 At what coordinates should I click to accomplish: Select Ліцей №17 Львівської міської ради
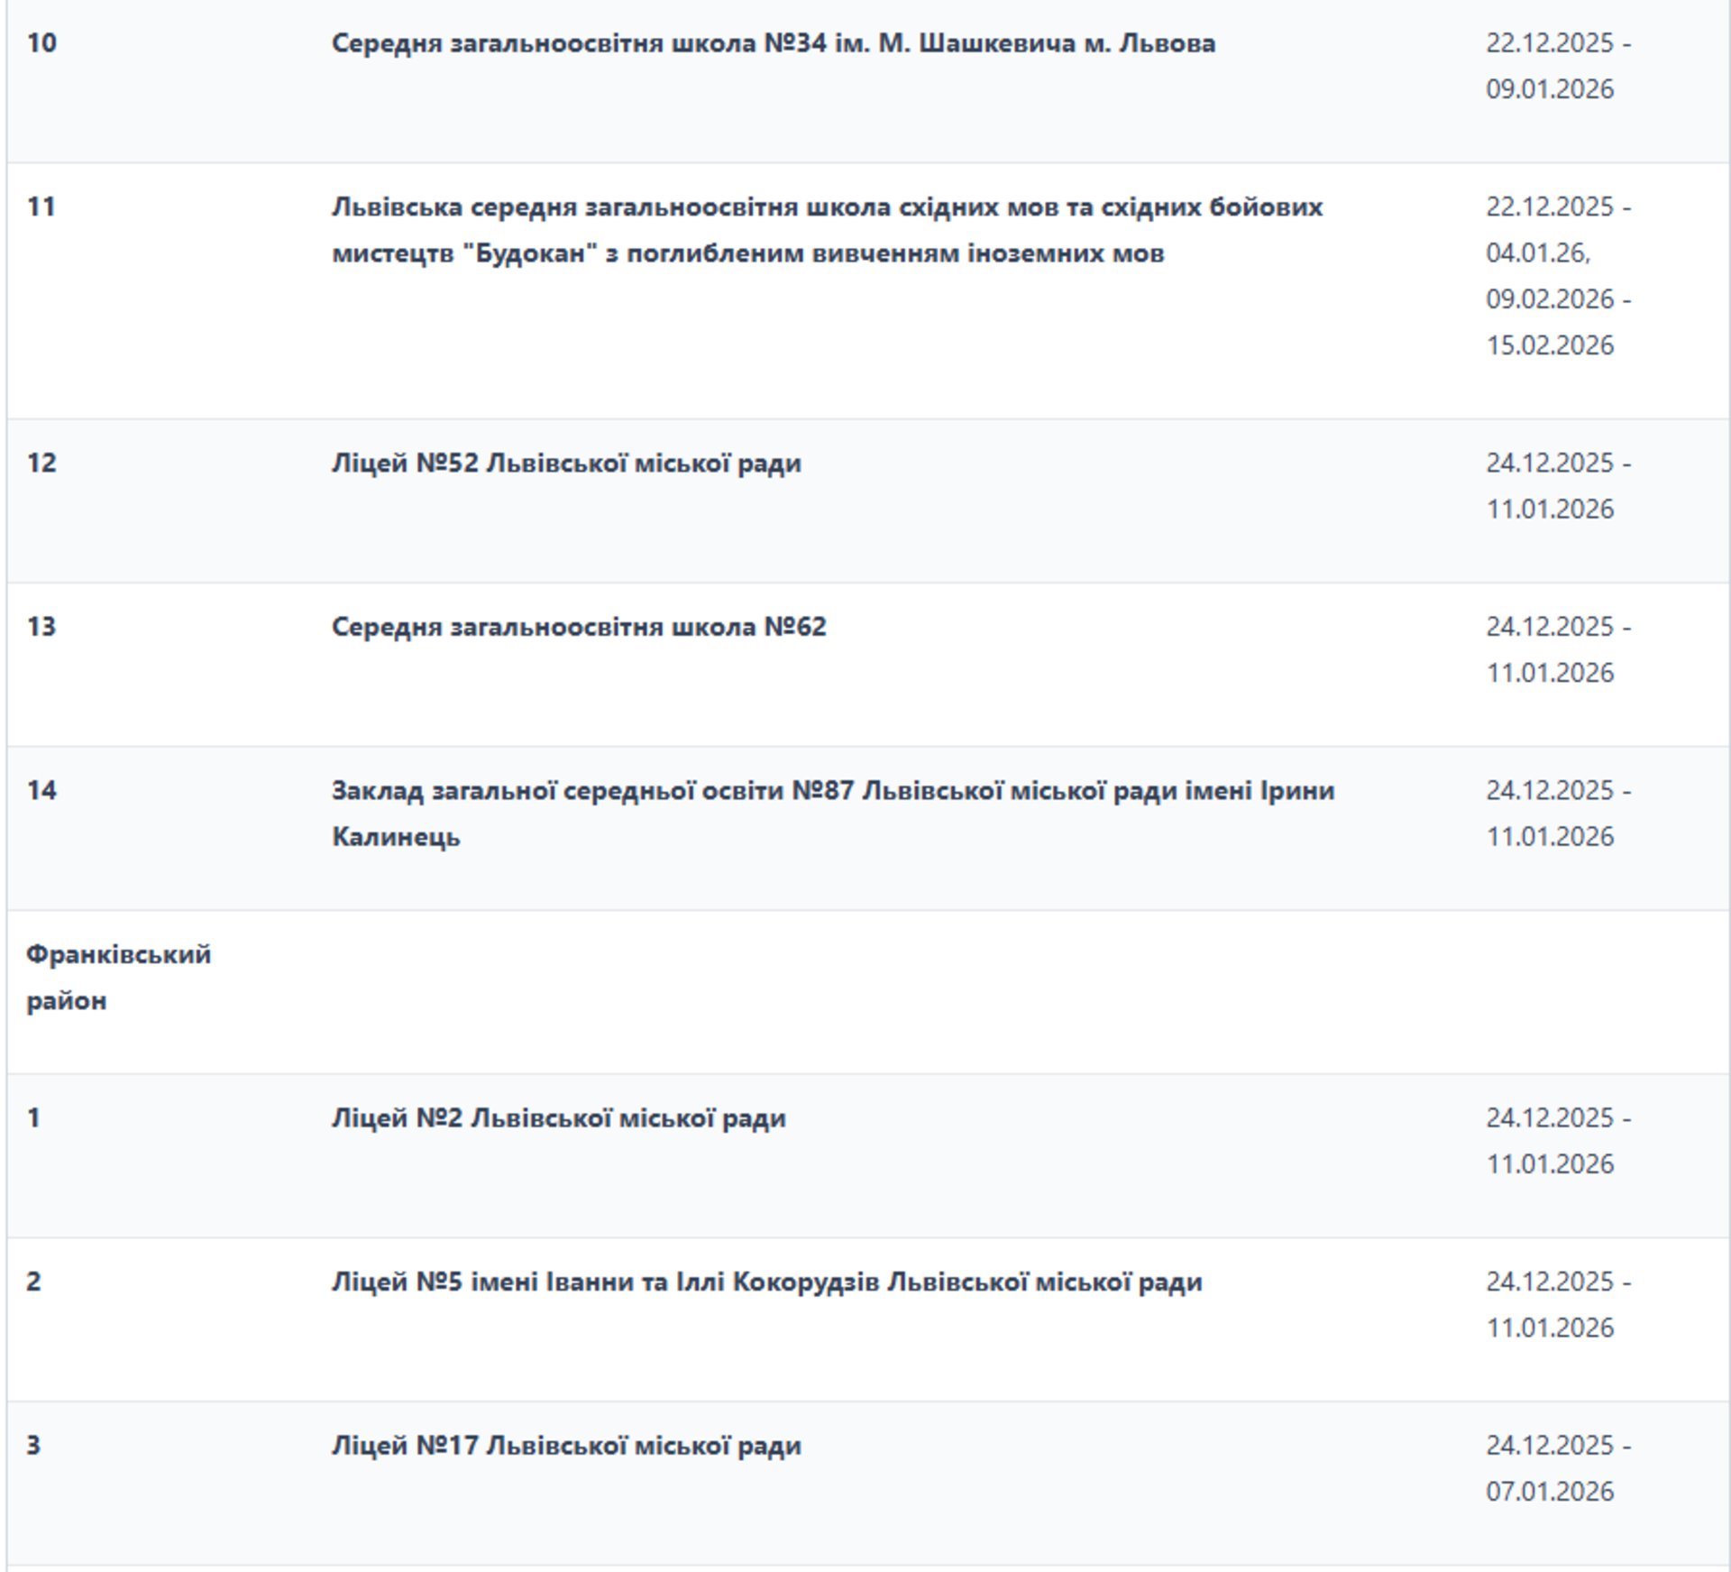[566, 1446]
